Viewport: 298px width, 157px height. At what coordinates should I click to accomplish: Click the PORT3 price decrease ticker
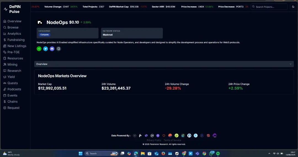(x=233, y=7)
